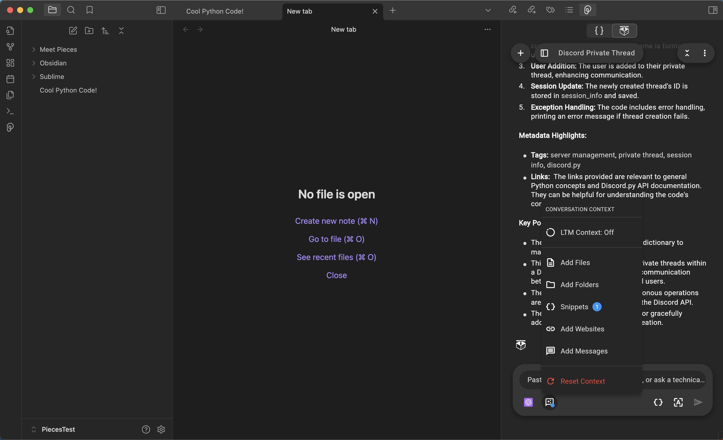Click Go to file link
The width and height of the screenshot is (723, 440).
click(337, 239)
